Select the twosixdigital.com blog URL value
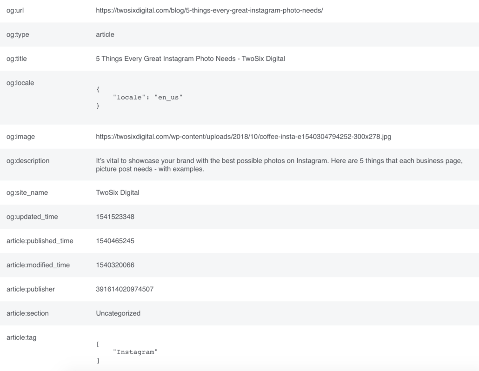The width and height of the screenshot is (479, 371). coord(209,10)
